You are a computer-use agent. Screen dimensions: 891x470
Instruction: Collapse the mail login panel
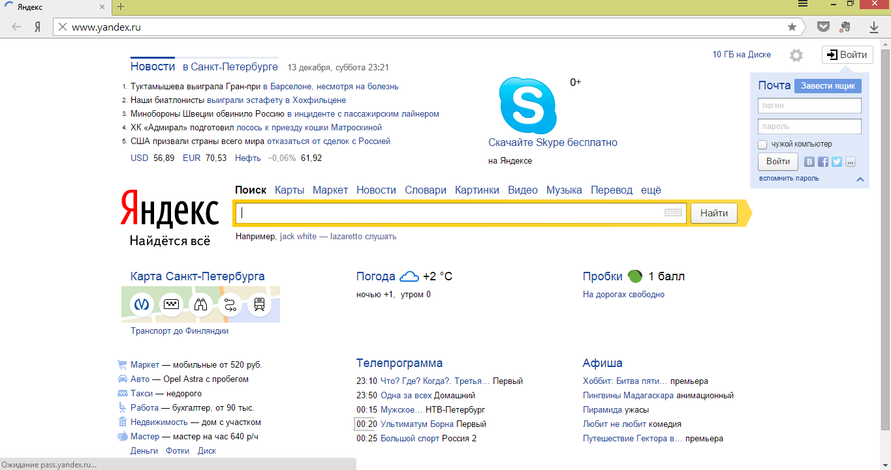pyautogui.click(x=860, y=179)
